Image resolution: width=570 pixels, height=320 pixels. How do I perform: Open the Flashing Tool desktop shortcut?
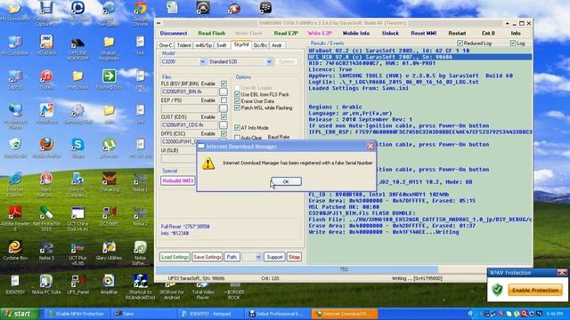tap(109, 80)
